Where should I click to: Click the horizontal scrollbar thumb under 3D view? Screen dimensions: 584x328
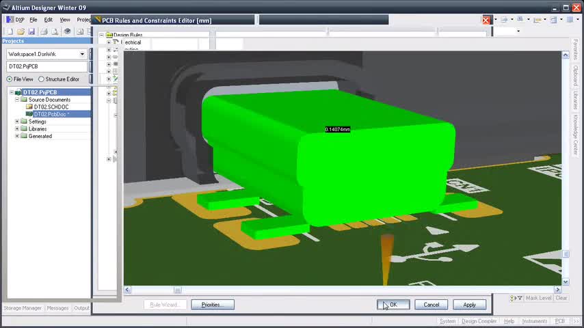pyautogui.click(x=178, y=290)
